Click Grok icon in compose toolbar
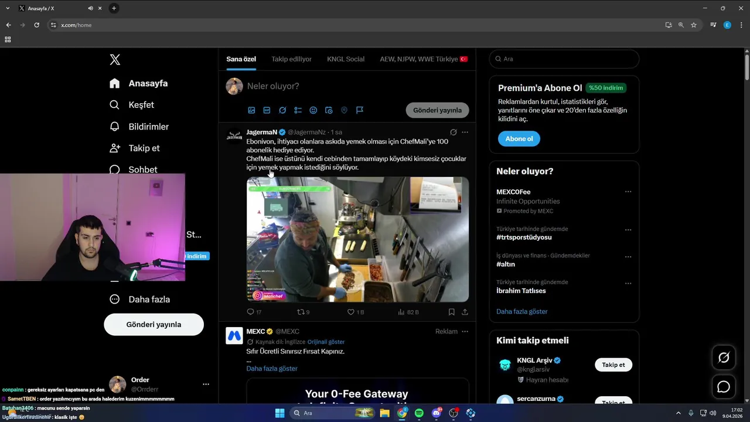Screen dimensions: 750x422 [282, 110]
